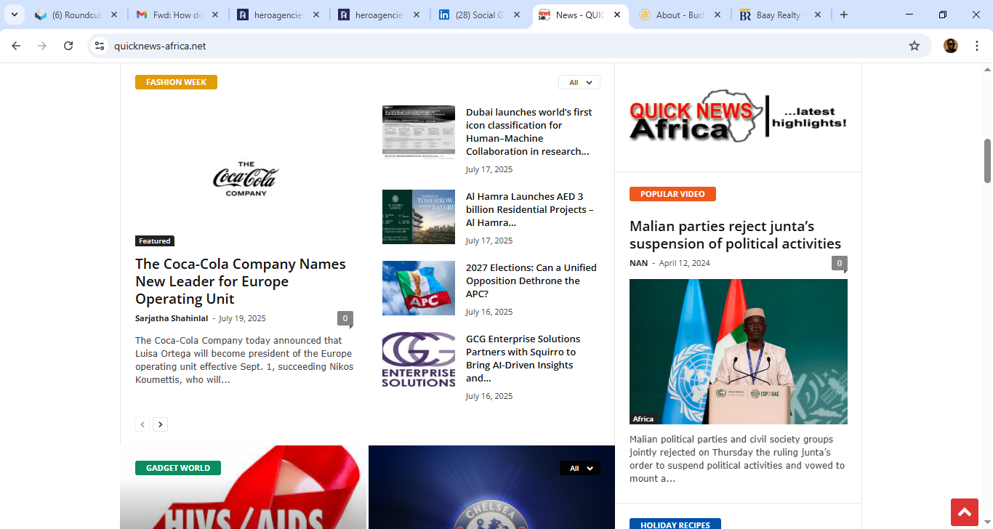Click the Quick News Africa banner logo
The image size is (993, 529).
pyautogui.click(x=739, y=116)
